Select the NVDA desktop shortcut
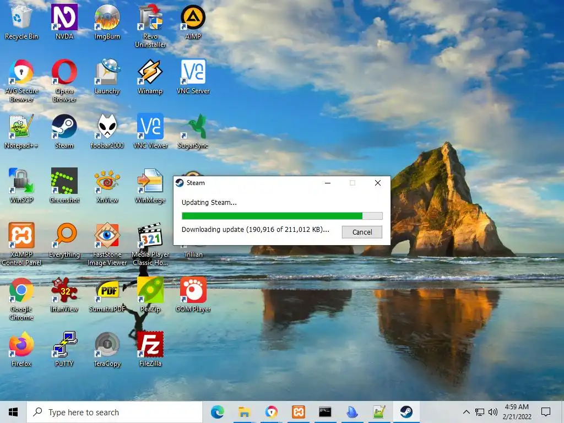 point(64,21)
